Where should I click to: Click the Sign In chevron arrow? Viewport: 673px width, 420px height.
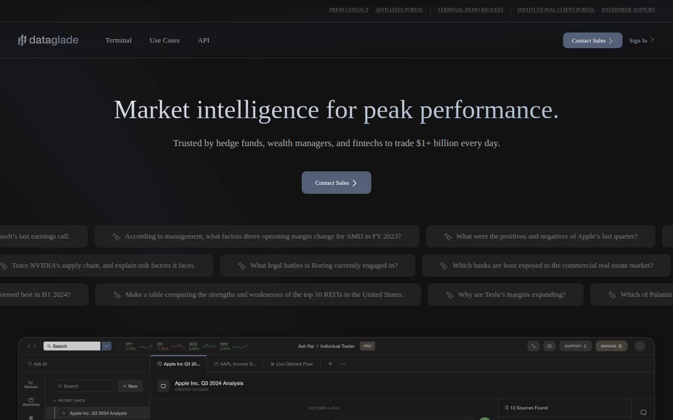pos(652,40)
